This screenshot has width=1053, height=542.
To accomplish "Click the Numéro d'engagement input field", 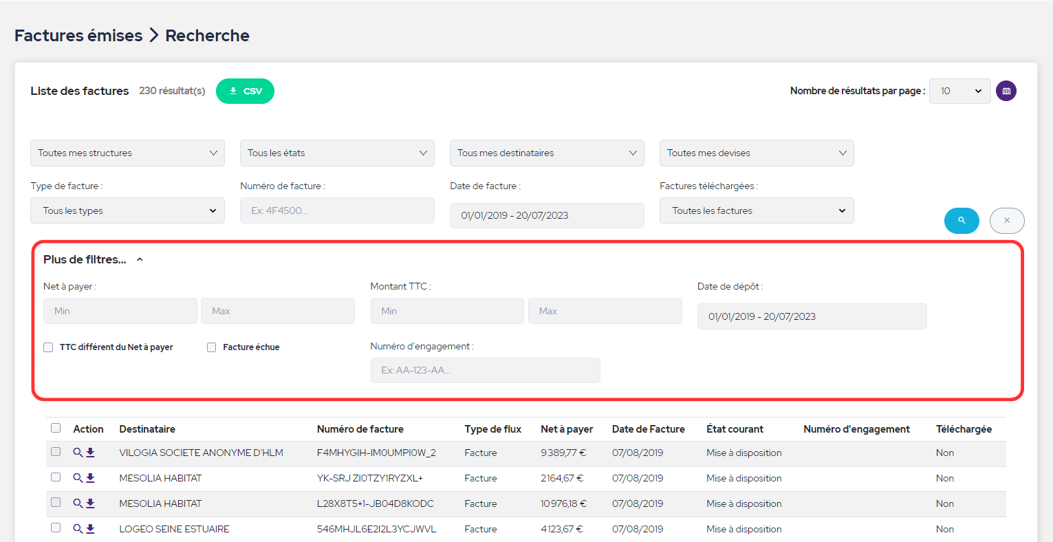I will tap(486, 370).
